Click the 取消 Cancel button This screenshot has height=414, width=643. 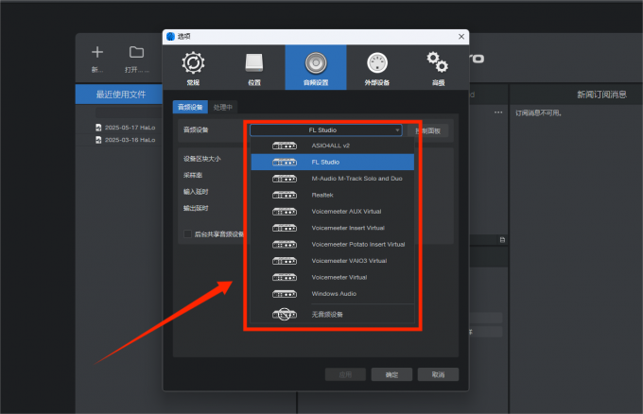point(438,374)
